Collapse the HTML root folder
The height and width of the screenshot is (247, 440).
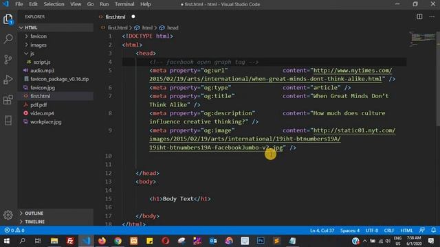coord(56,27)
